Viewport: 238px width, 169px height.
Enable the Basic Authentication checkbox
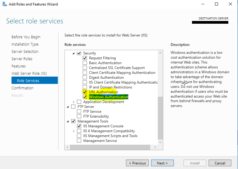pos(85,63)
